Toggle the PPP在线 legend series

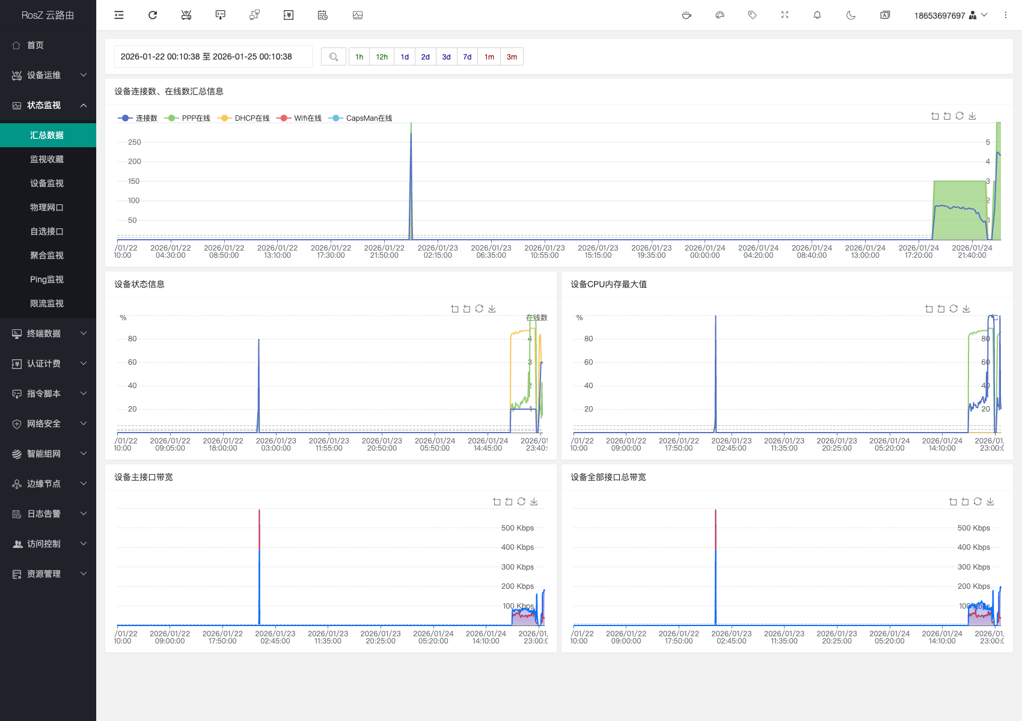(x=188, y=118)
